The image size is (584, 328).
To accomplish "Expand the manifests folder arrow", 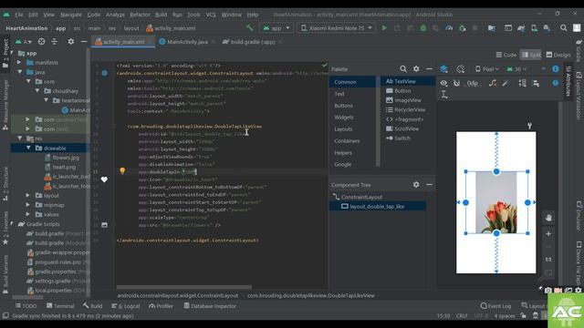I will 19,63.
